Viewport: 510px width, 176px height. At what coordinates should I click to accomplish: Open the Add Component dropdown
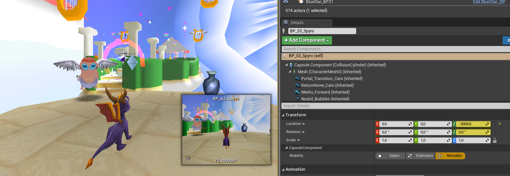coord(307,40)
